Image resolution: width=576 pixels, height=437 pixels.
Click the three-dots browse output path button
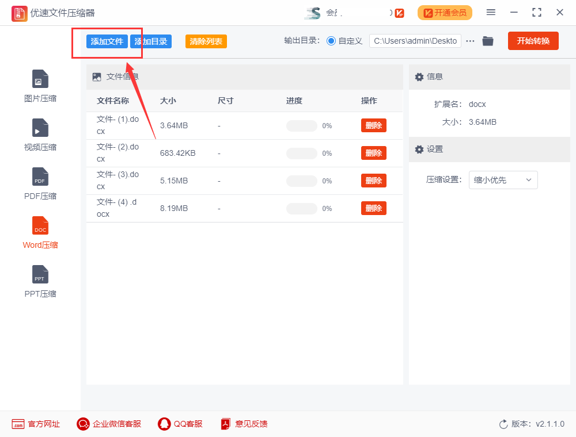470,41
